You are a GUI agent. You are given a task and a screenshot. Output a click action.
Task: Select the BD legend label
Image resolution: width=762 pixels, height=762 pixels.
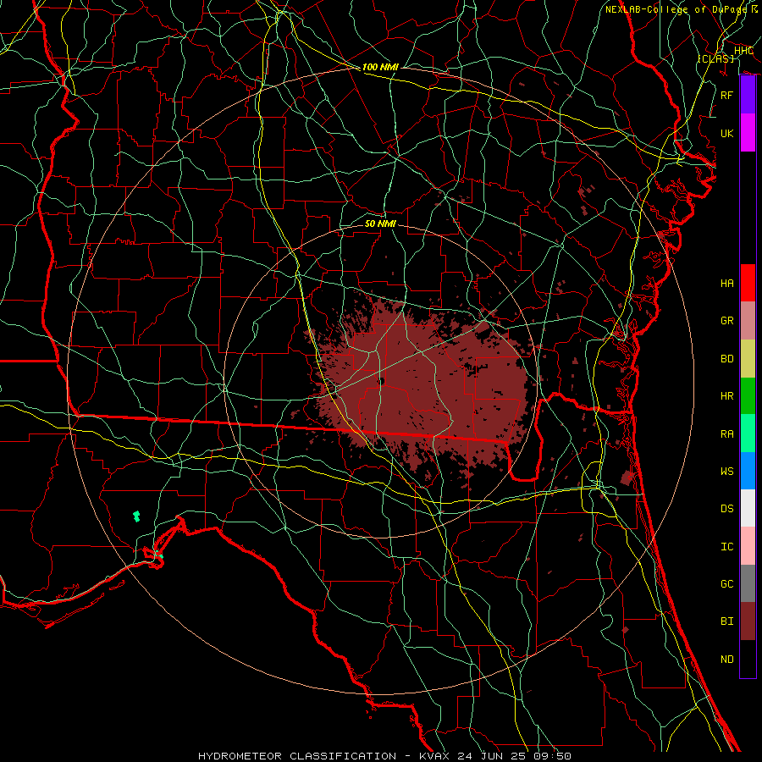[727, 359]
